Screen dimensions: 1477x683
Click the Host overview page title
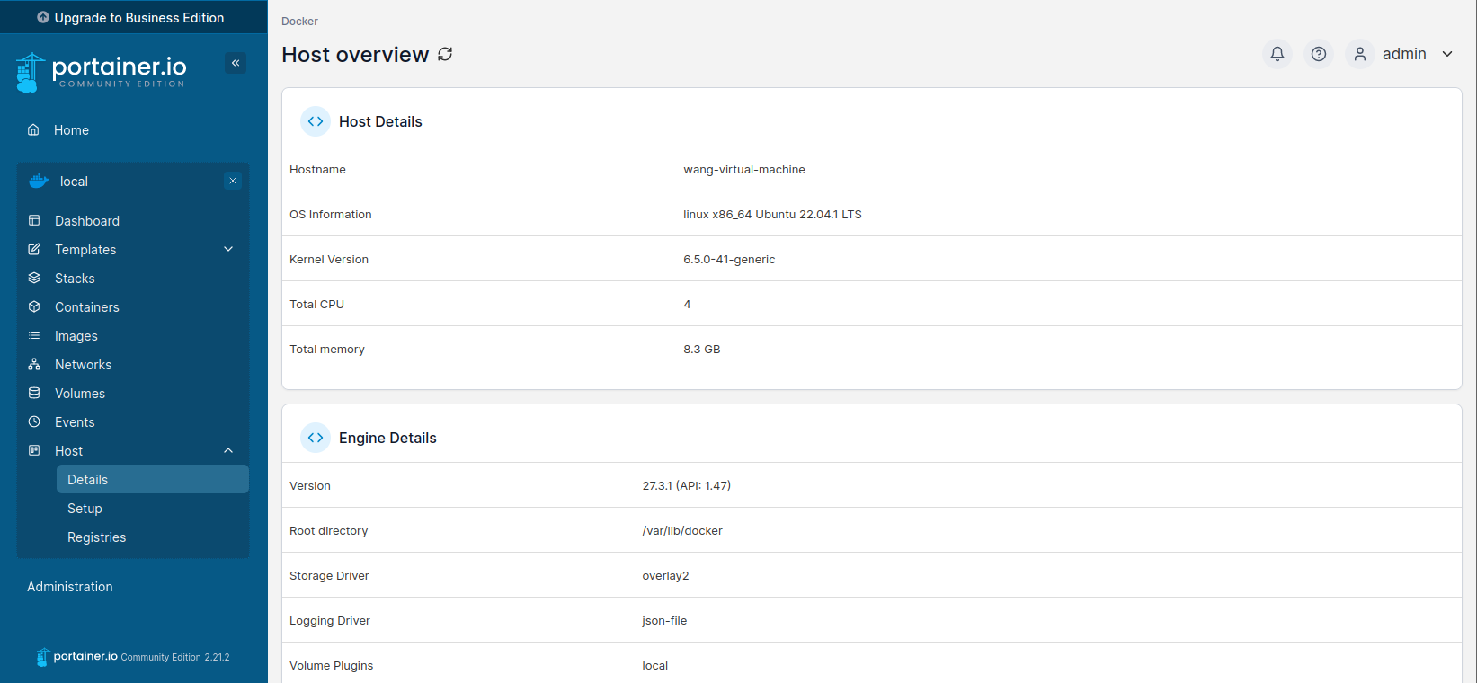coord(355,55)
